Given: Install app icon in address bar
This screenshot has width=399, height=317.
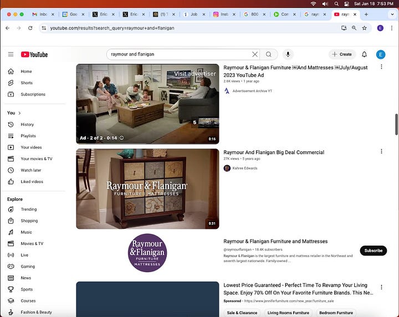Looking at the screenshot, I should (344, 28).
